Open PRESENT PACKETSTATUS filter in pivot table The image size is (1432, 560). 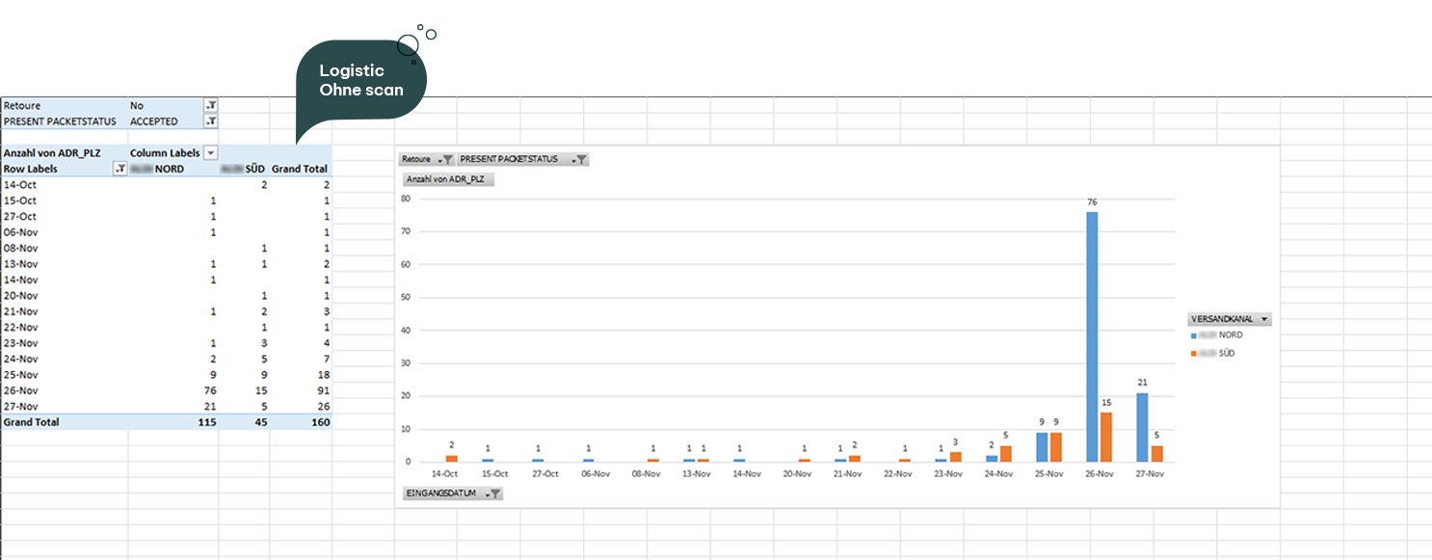click(x=211, y=121)
